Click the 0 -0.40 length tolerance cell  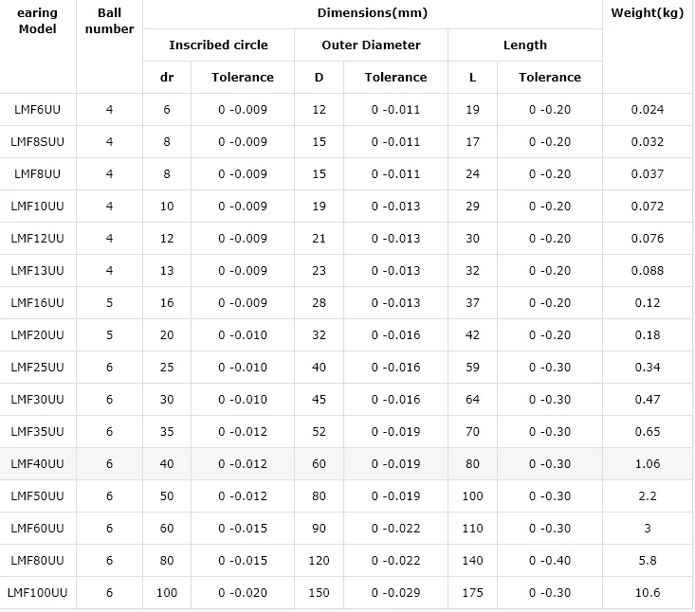(x=550, y=561)
